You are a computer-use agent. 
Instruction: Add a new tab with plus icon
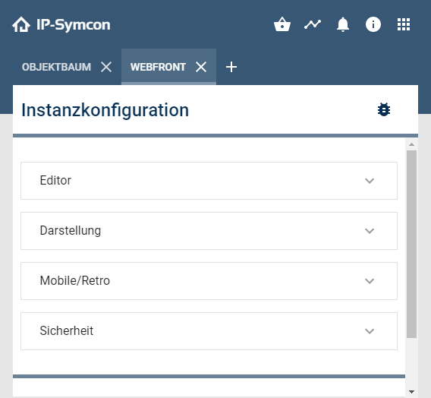pyautogui.click(x=231, y=67)
